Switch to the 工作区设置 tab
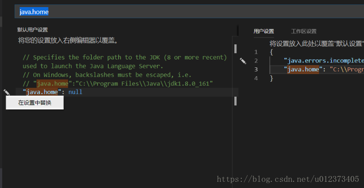 point(304,31)
